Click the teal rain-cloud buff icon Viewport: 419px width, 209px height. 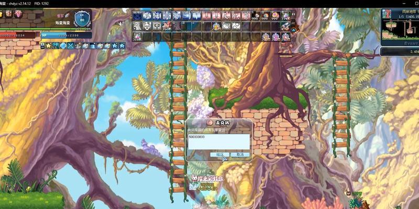pyautogui.click(x=56, y=45)
